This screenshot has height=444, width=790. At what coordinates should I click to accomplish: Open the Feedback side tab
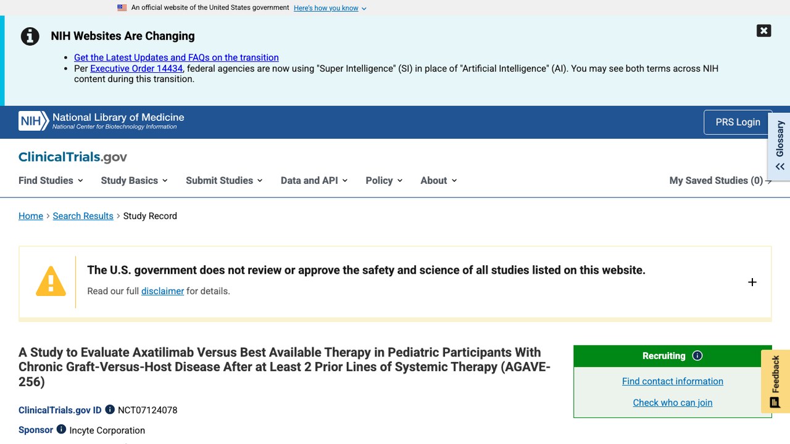pos(775,381)
